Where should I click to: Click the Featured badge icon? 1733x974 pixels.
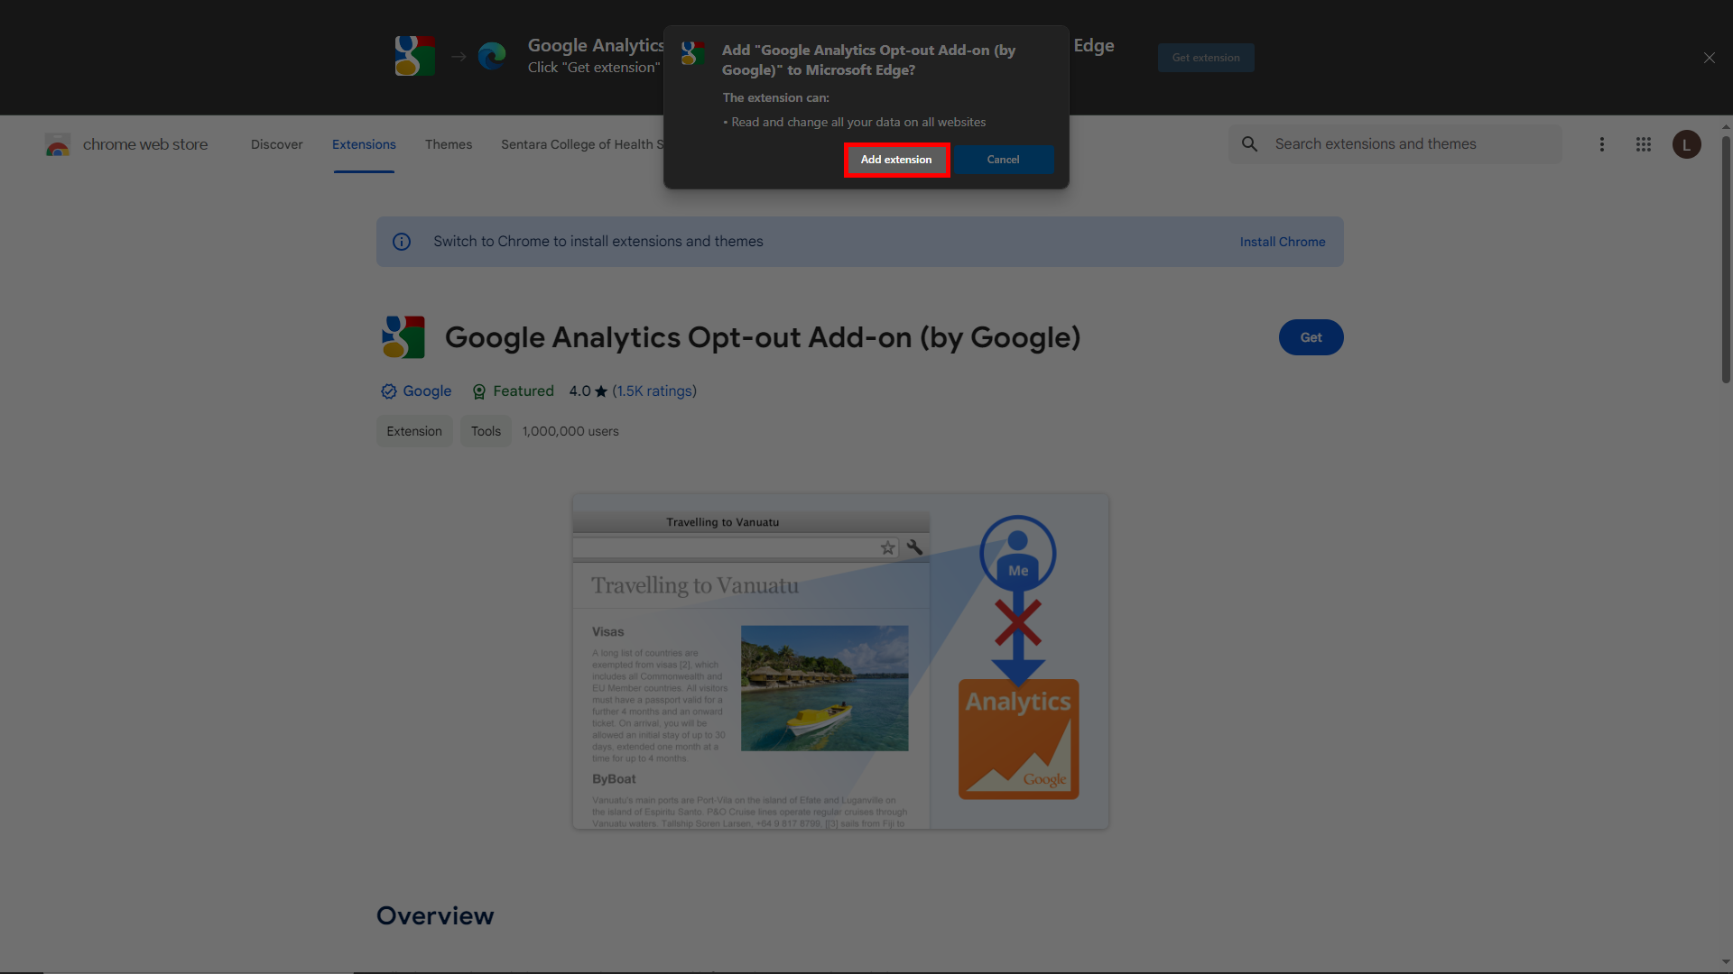[479, 391]
